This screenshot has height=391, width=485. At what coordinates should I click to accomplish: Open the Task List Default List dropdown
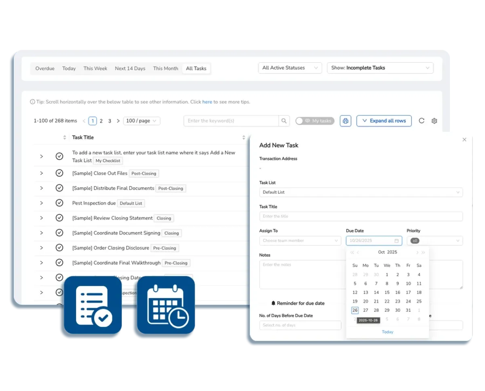pos(361,192)
